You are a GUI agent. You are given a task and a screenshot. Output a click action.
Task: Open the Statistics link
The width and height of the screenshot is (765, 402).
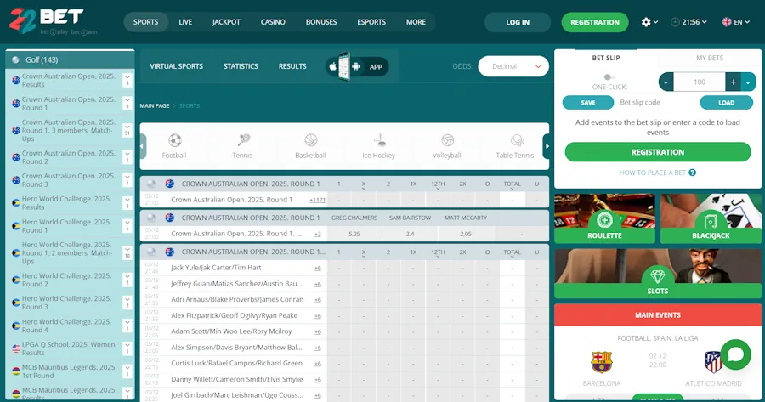point(241,66)
